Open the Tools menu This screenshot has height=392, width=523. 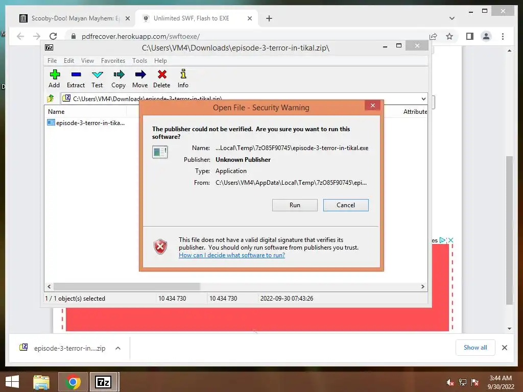[x=139, y=61]
